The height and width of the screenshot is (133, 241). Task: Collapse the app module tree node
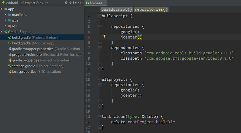(2, 9)
